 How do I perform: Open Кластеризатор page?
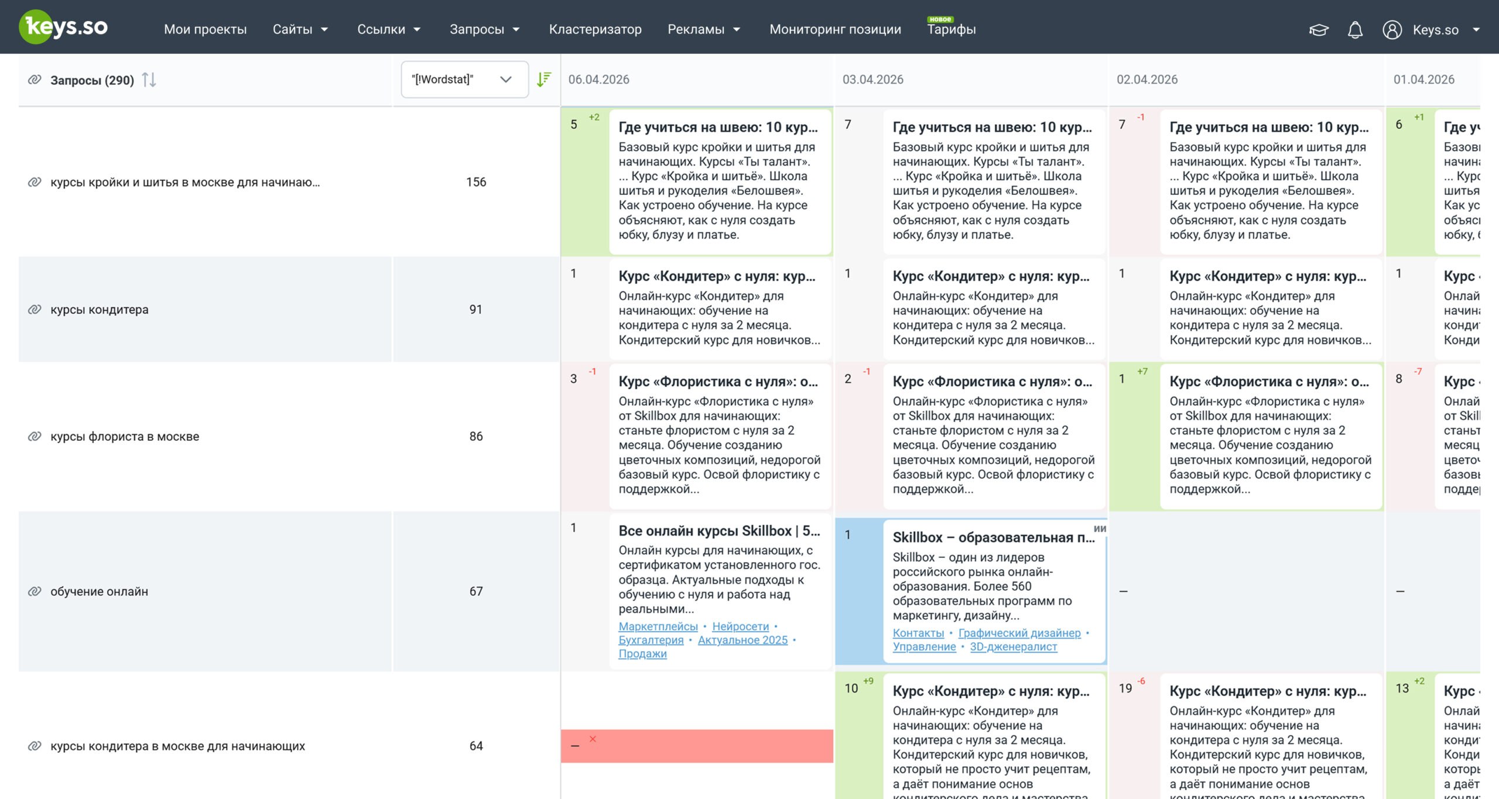tap(596, 29)
